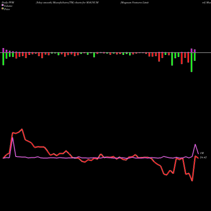Click the Price legend color swatch

(3, 9)
